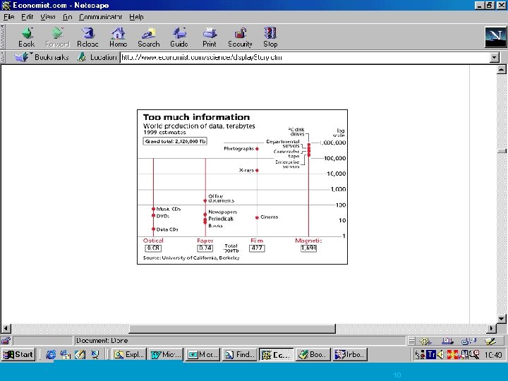Switch to the Irbo... taskbar window
508x381 pixels.
[350, 355]
